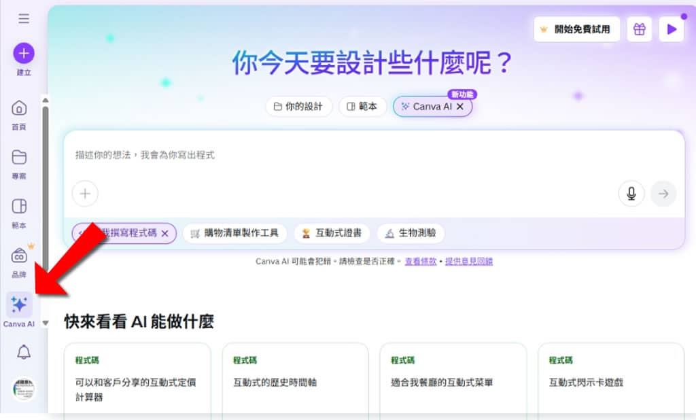This screenshot has height=420, width=696.
Task: Open 品牌 brand section in sidebar
Action: [x=19, y=263]
